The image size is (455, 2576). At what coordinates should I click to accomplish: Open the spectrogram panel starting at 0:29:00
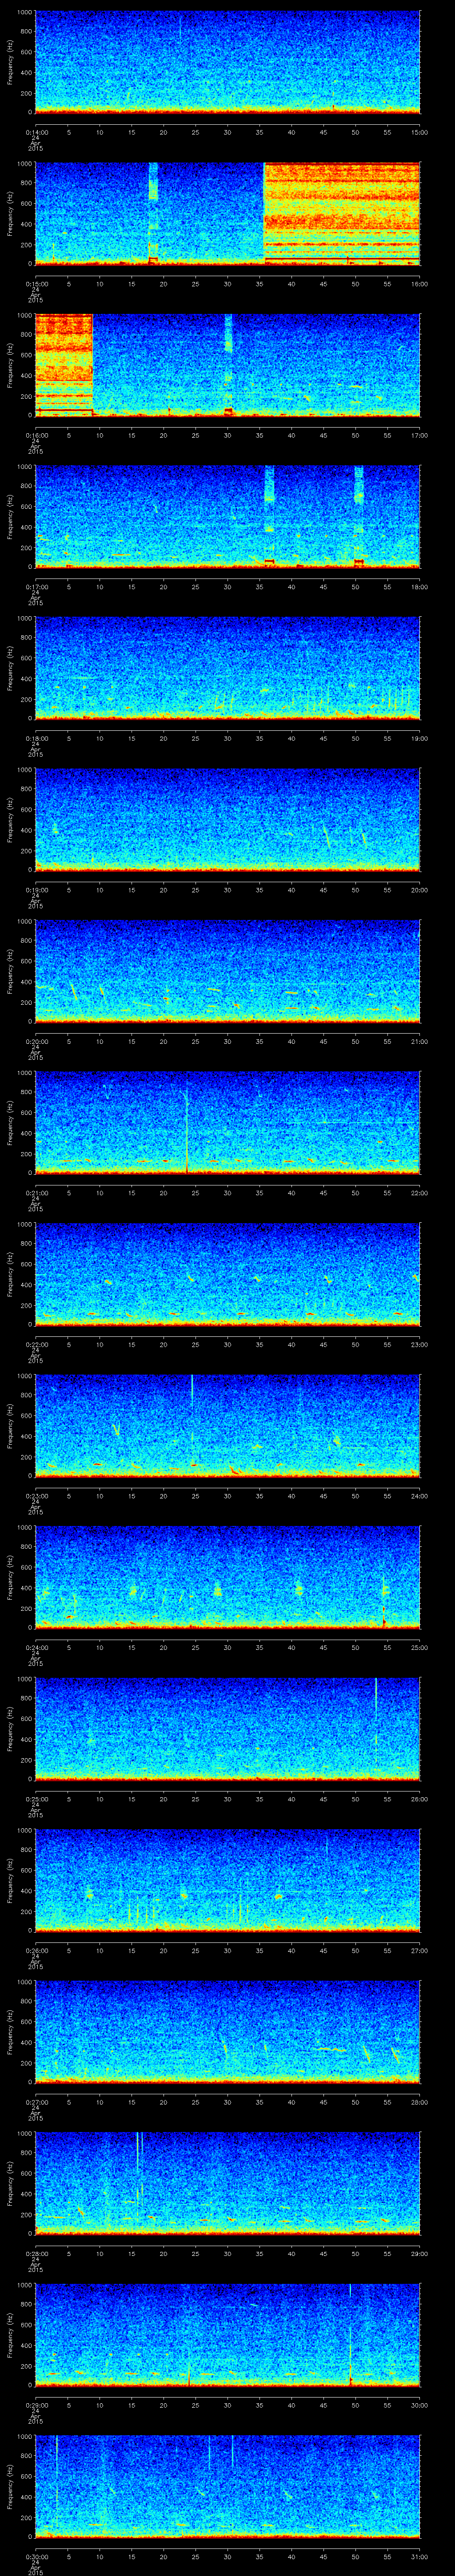[227, 2336]
